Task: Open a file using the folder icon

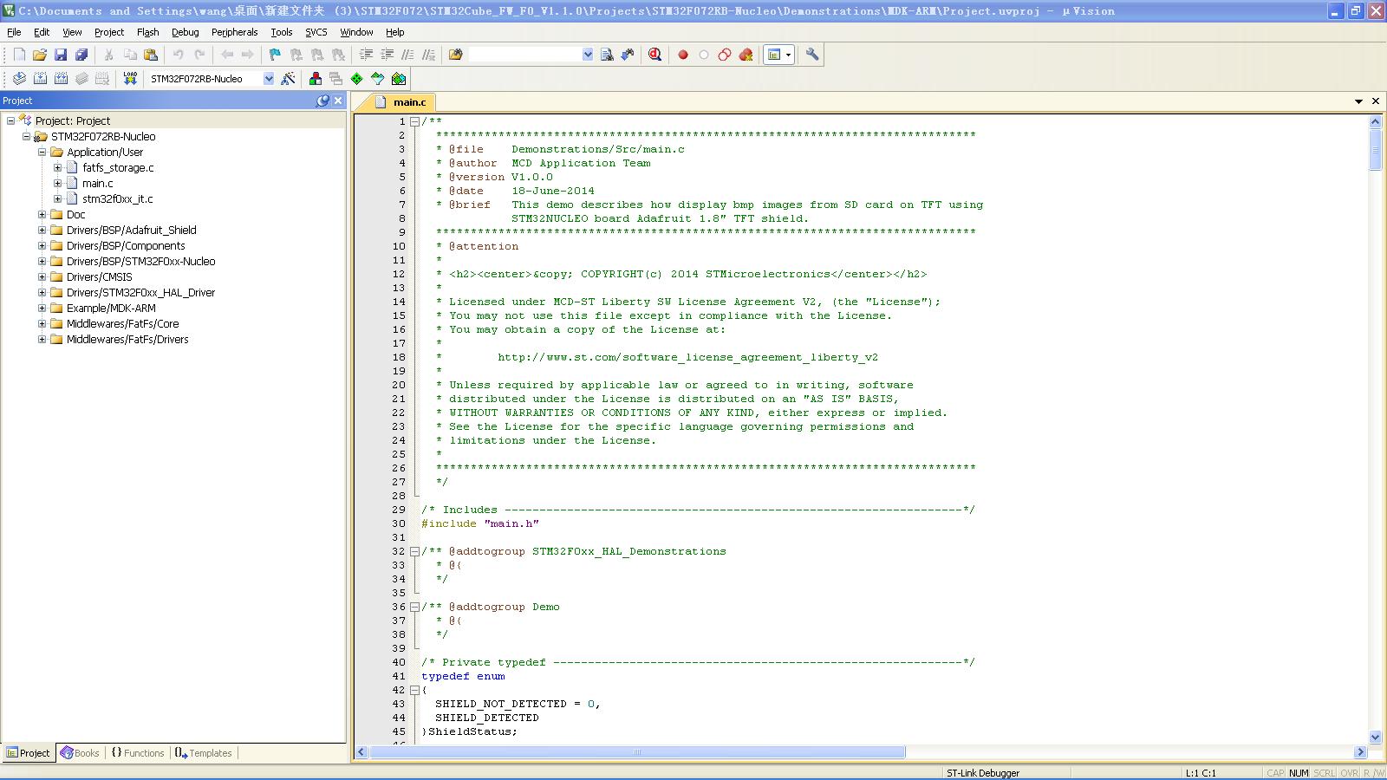Action: click(40, 55)
